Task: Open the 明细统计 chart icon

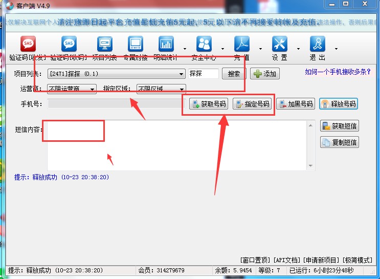Action: (166, 44)
